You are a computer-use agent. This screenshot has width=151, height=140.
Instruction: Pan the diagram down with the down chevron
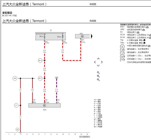coord(98,66)
